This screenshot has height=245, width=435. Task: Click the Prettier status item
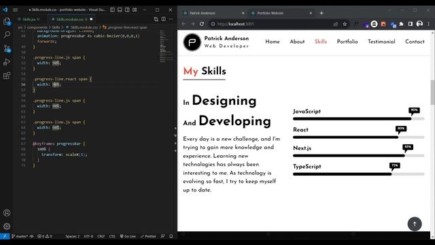148,236
